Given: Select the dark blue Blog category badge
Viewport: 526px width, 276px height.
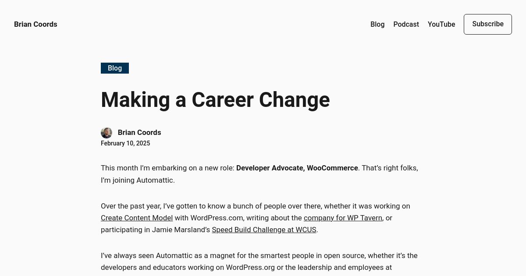Looking at the screenshot, I should tap(115, 68).
